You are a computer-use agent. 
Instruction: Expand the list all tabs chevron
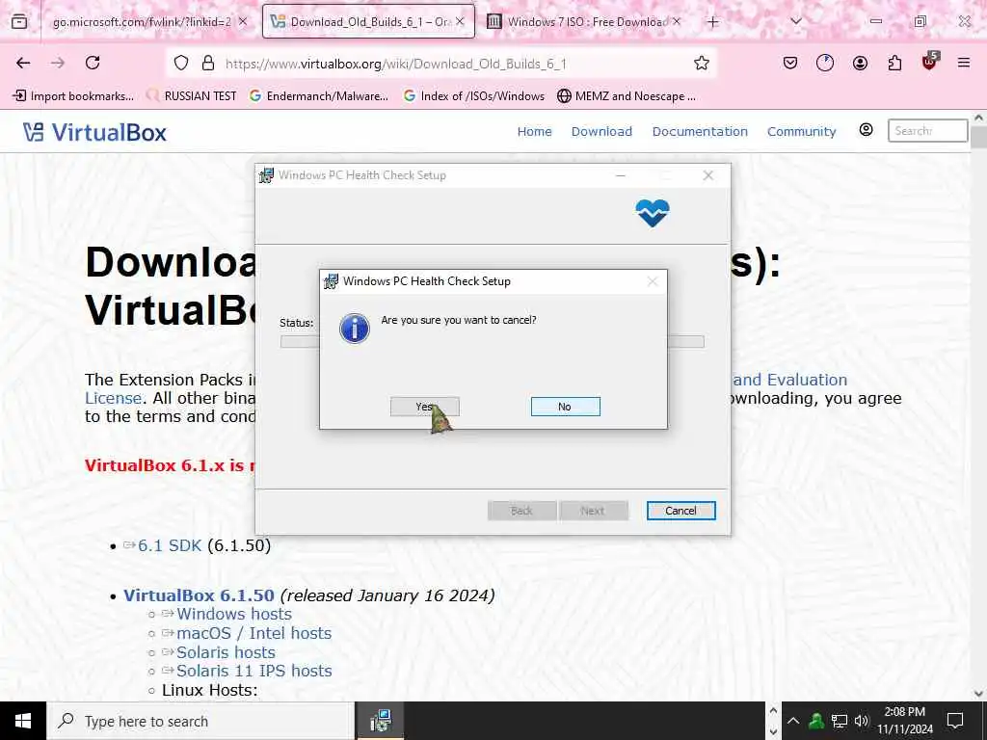tap(796, 22)
